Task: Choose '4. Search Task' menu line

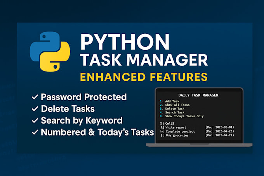Action: [172, 113]
